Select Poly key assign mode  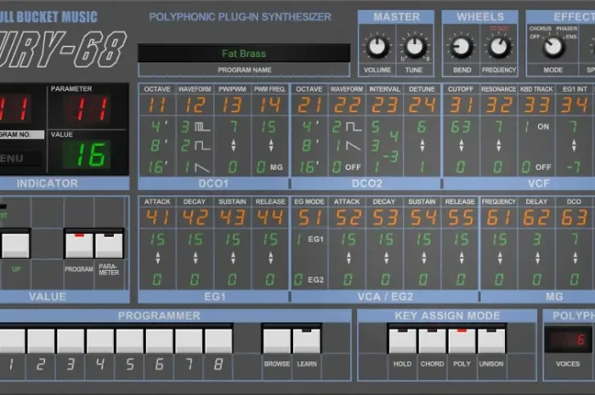click(x=462, y=341)
